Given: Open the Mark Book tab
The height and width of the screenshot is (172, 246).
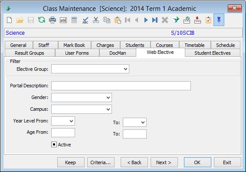Looking at the screenshot, I should click(74, 45).
